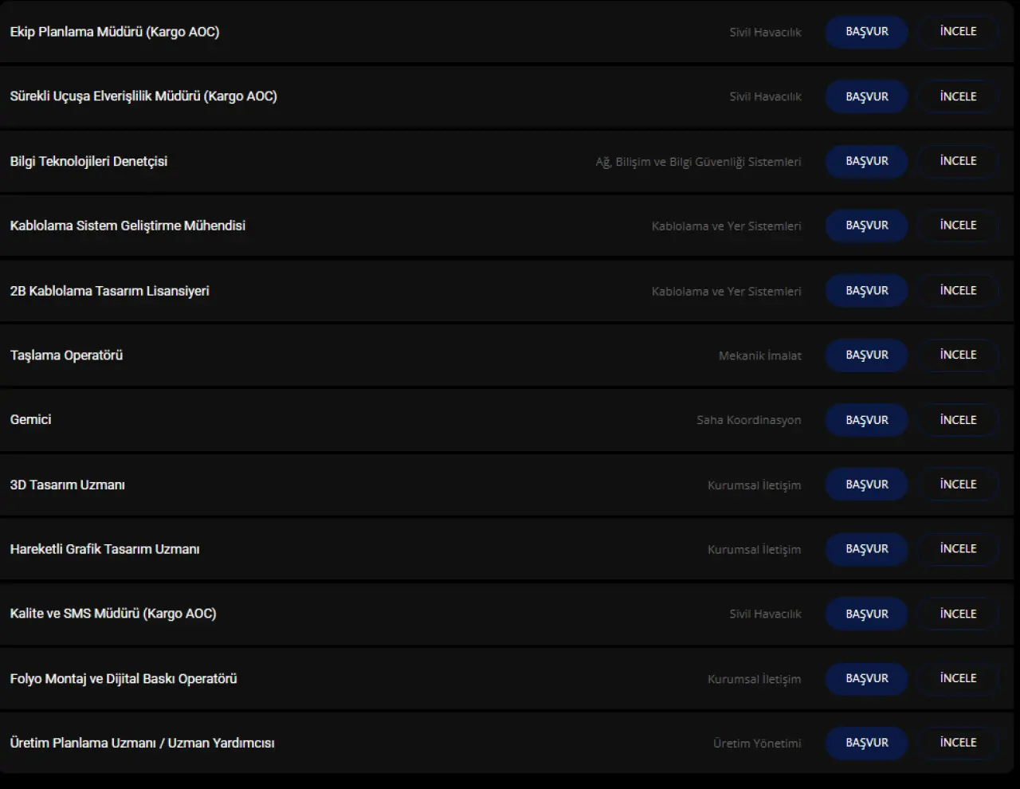1020x789 pixels.
Task: Click İNCELE for Hareketli Grafik Tasarım Uzmanı
Action: point(958,549)
